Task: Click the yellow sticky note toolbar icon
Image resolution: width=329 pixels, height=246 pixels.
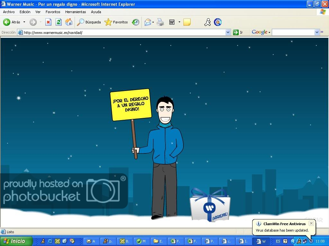Action: (187, 22)
